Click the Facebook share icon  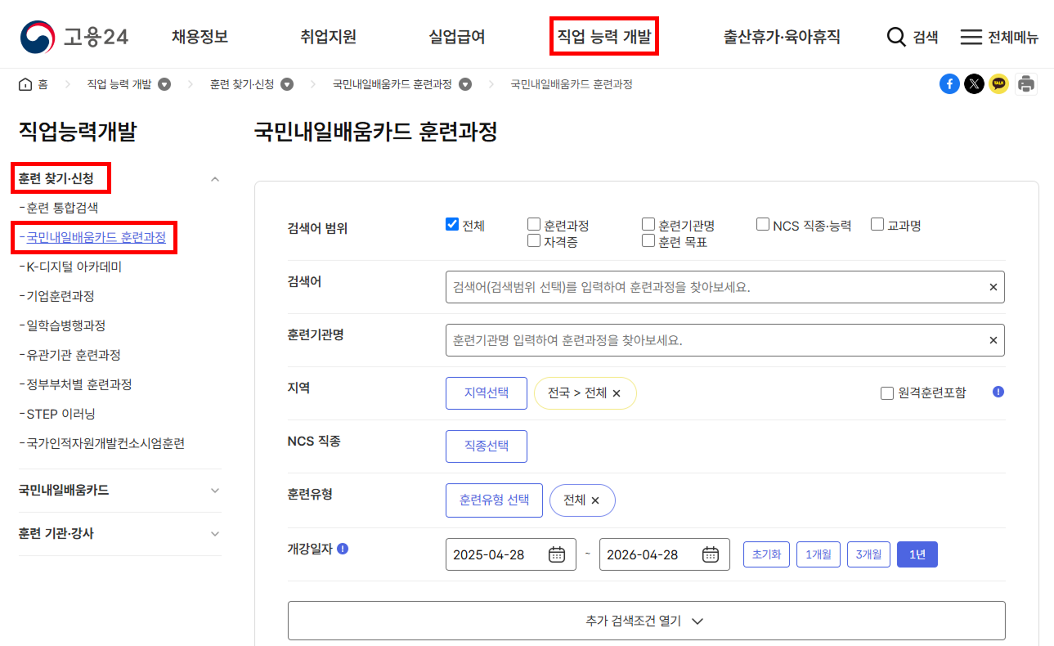tap(949, 84)
